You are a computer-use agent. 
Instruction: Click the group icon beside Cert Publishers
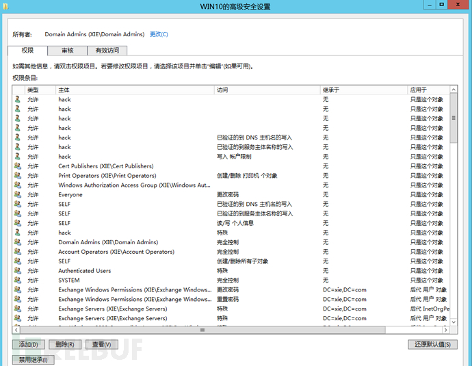(18, 166)
